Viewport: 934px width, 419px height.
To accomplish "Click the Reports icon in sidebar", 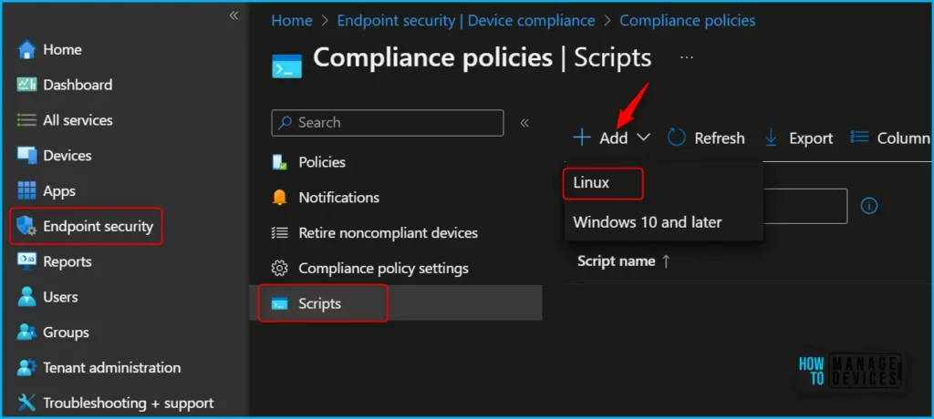I will [26, 261].
